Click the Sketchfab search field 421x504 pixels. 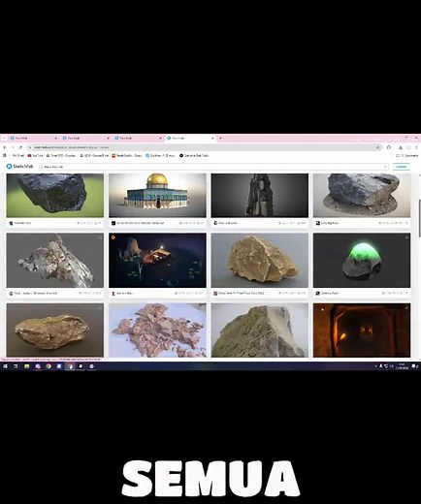[x=213, y=167]
